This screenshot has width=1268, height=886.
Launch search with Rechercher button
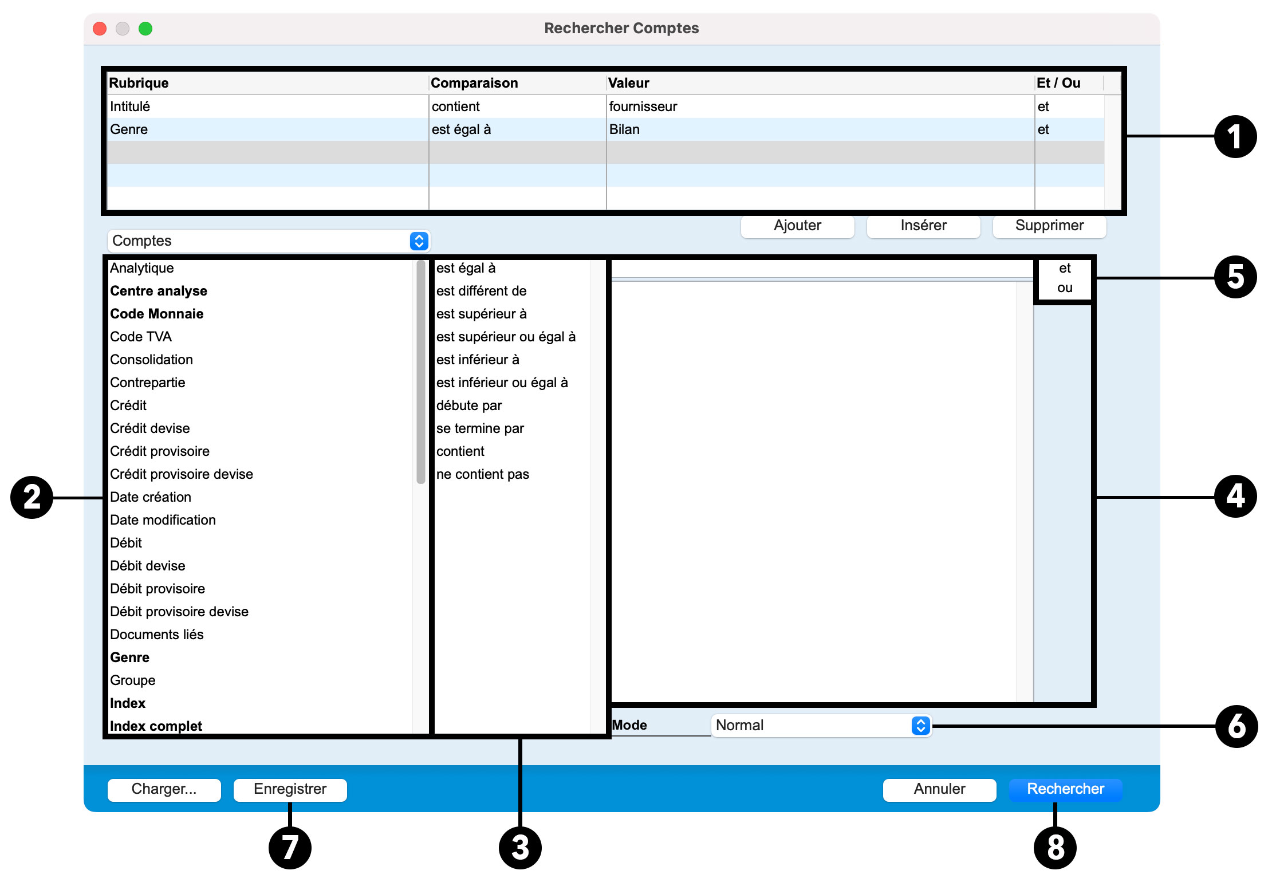[1065, 789]
